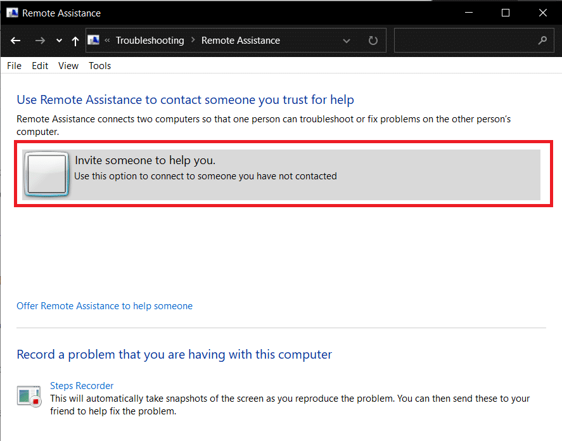Click the Forward navigation arrow

pos(40,41)
